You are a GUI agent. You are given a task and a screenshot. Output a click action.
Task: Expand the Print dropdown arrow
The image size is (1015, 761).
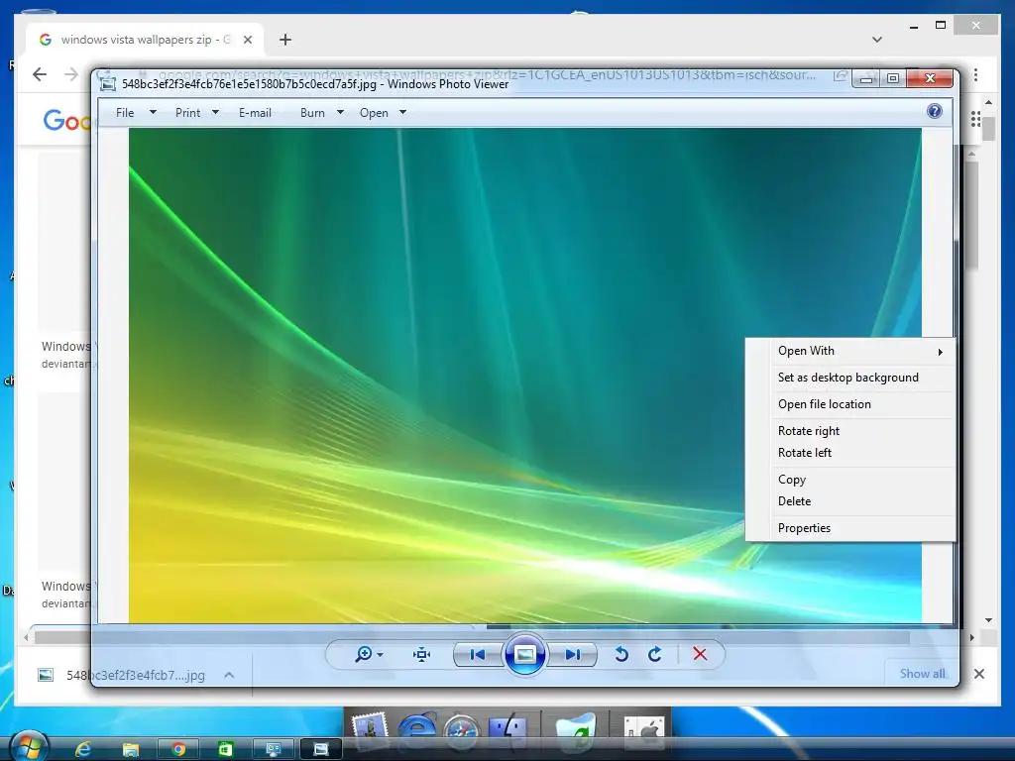tap(215, 112)
